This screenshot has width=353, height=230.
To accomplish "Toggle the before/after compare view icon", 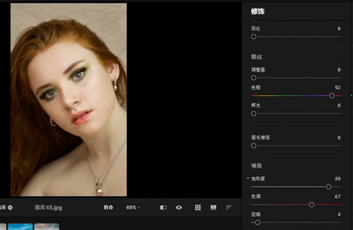I will point(163,207).
